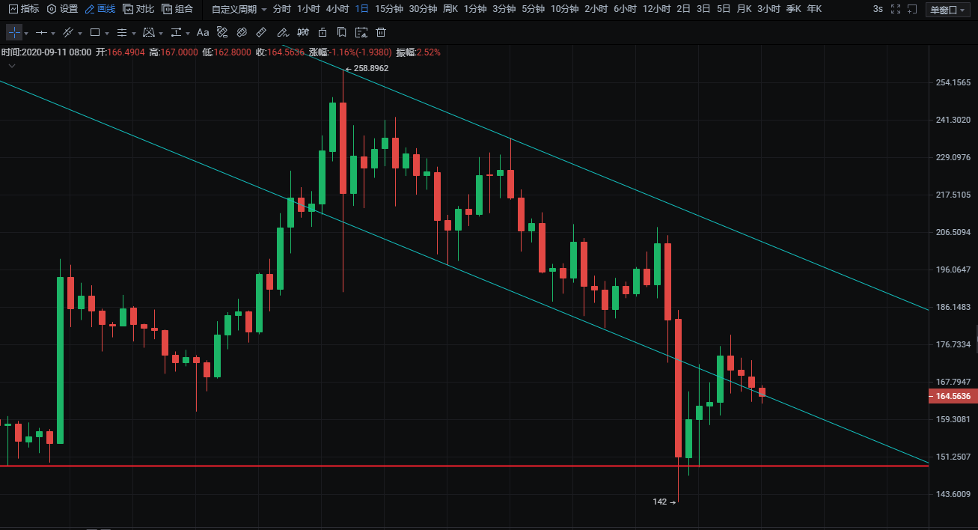Collapse the info bar chevron below the time label
Viewport: 978px width, 530px height.
click(12, 66)
